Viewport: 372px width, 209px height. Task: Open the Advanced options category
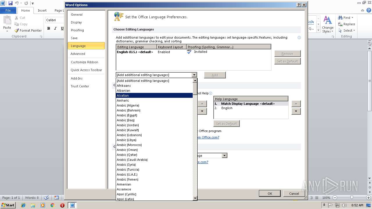click(86, 54)
